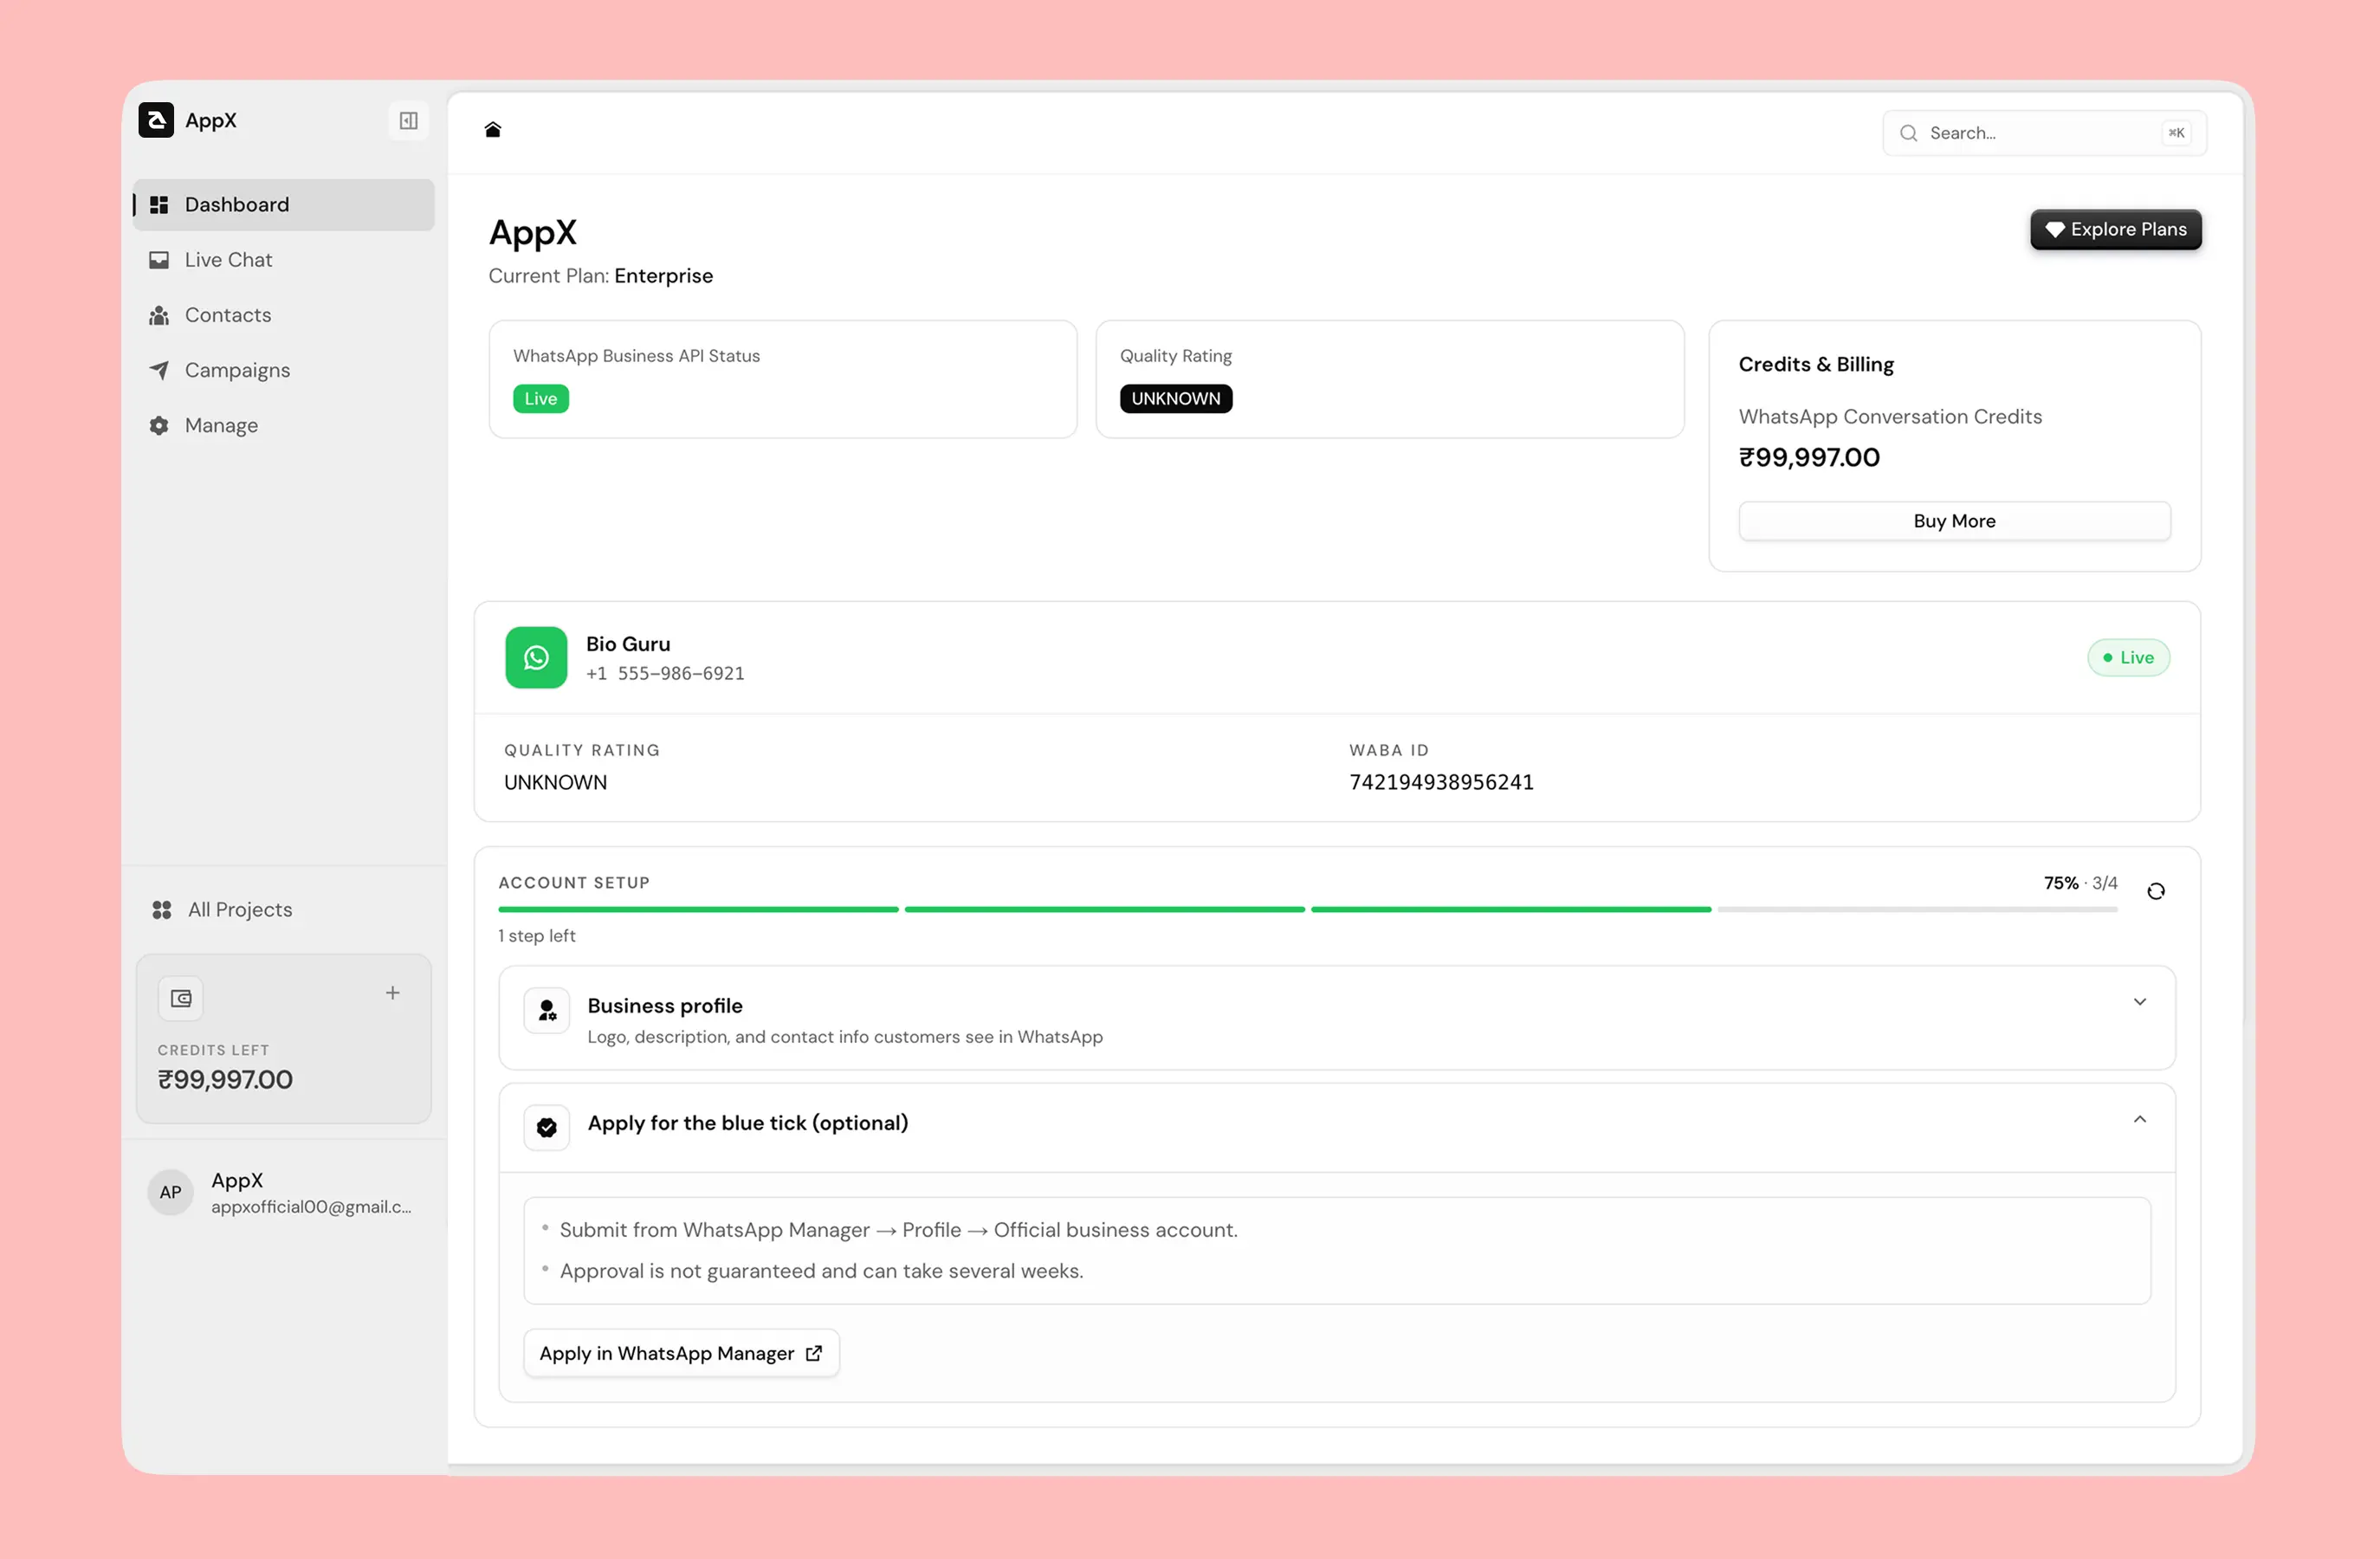Image resolution: width=2380 pixels, height=1559 pixels.
Task: Click UNKNOWN under QUALITY RATING in Bio Guru card
Action: (555, 782)
